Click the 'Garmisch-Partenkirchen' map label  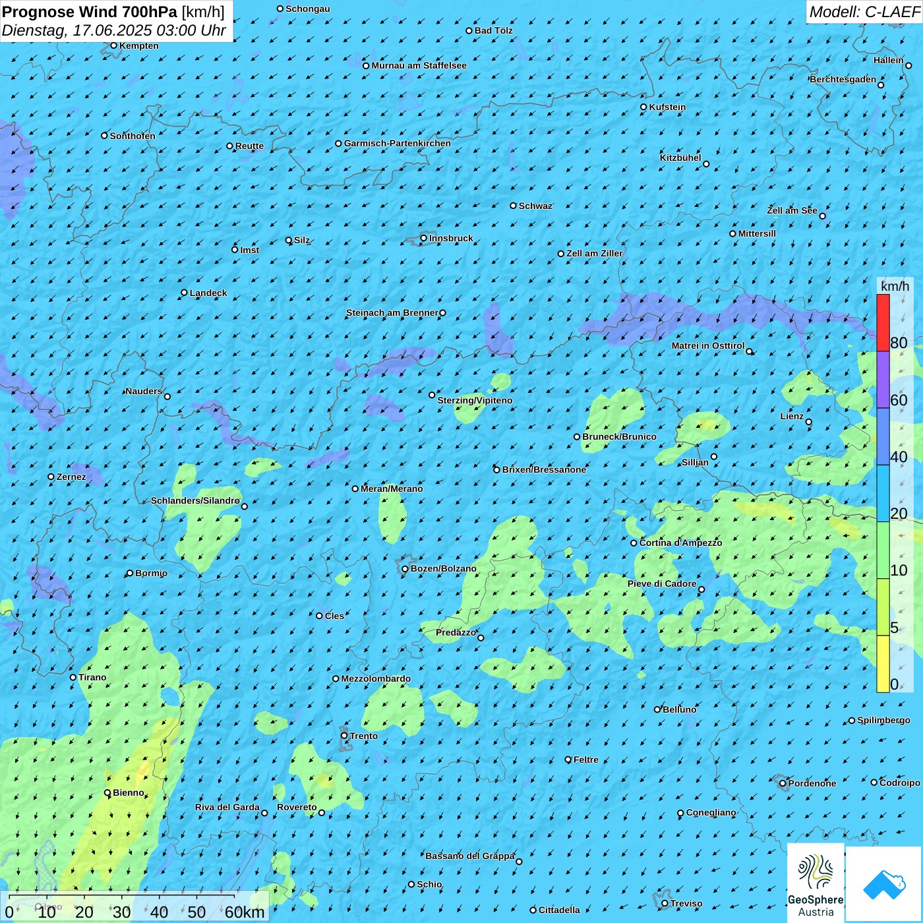[x=398, y=143]
